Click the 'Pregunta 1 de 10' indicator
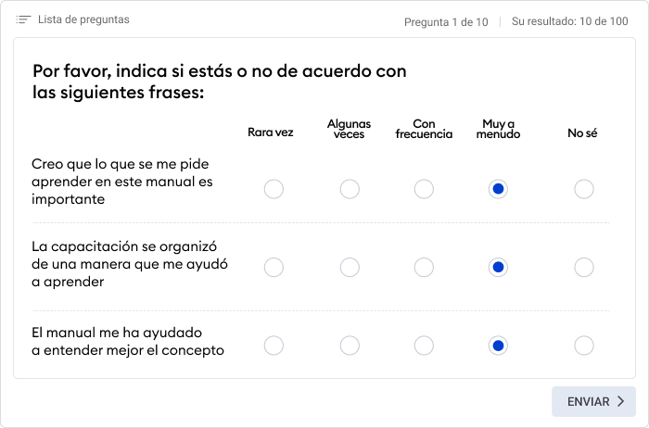 point(446,22)
